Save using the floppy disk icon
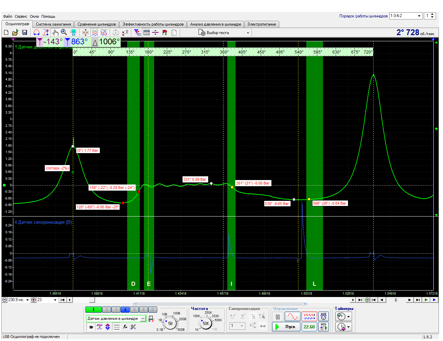This screenshot has height=341, width=443. coord(24,32)
